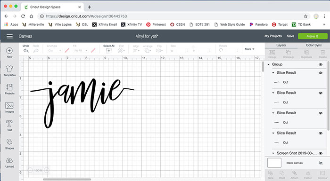Open the Templates t-shirt icon
This screenshot has height=181, width=330.
click(x=9, y=69)
